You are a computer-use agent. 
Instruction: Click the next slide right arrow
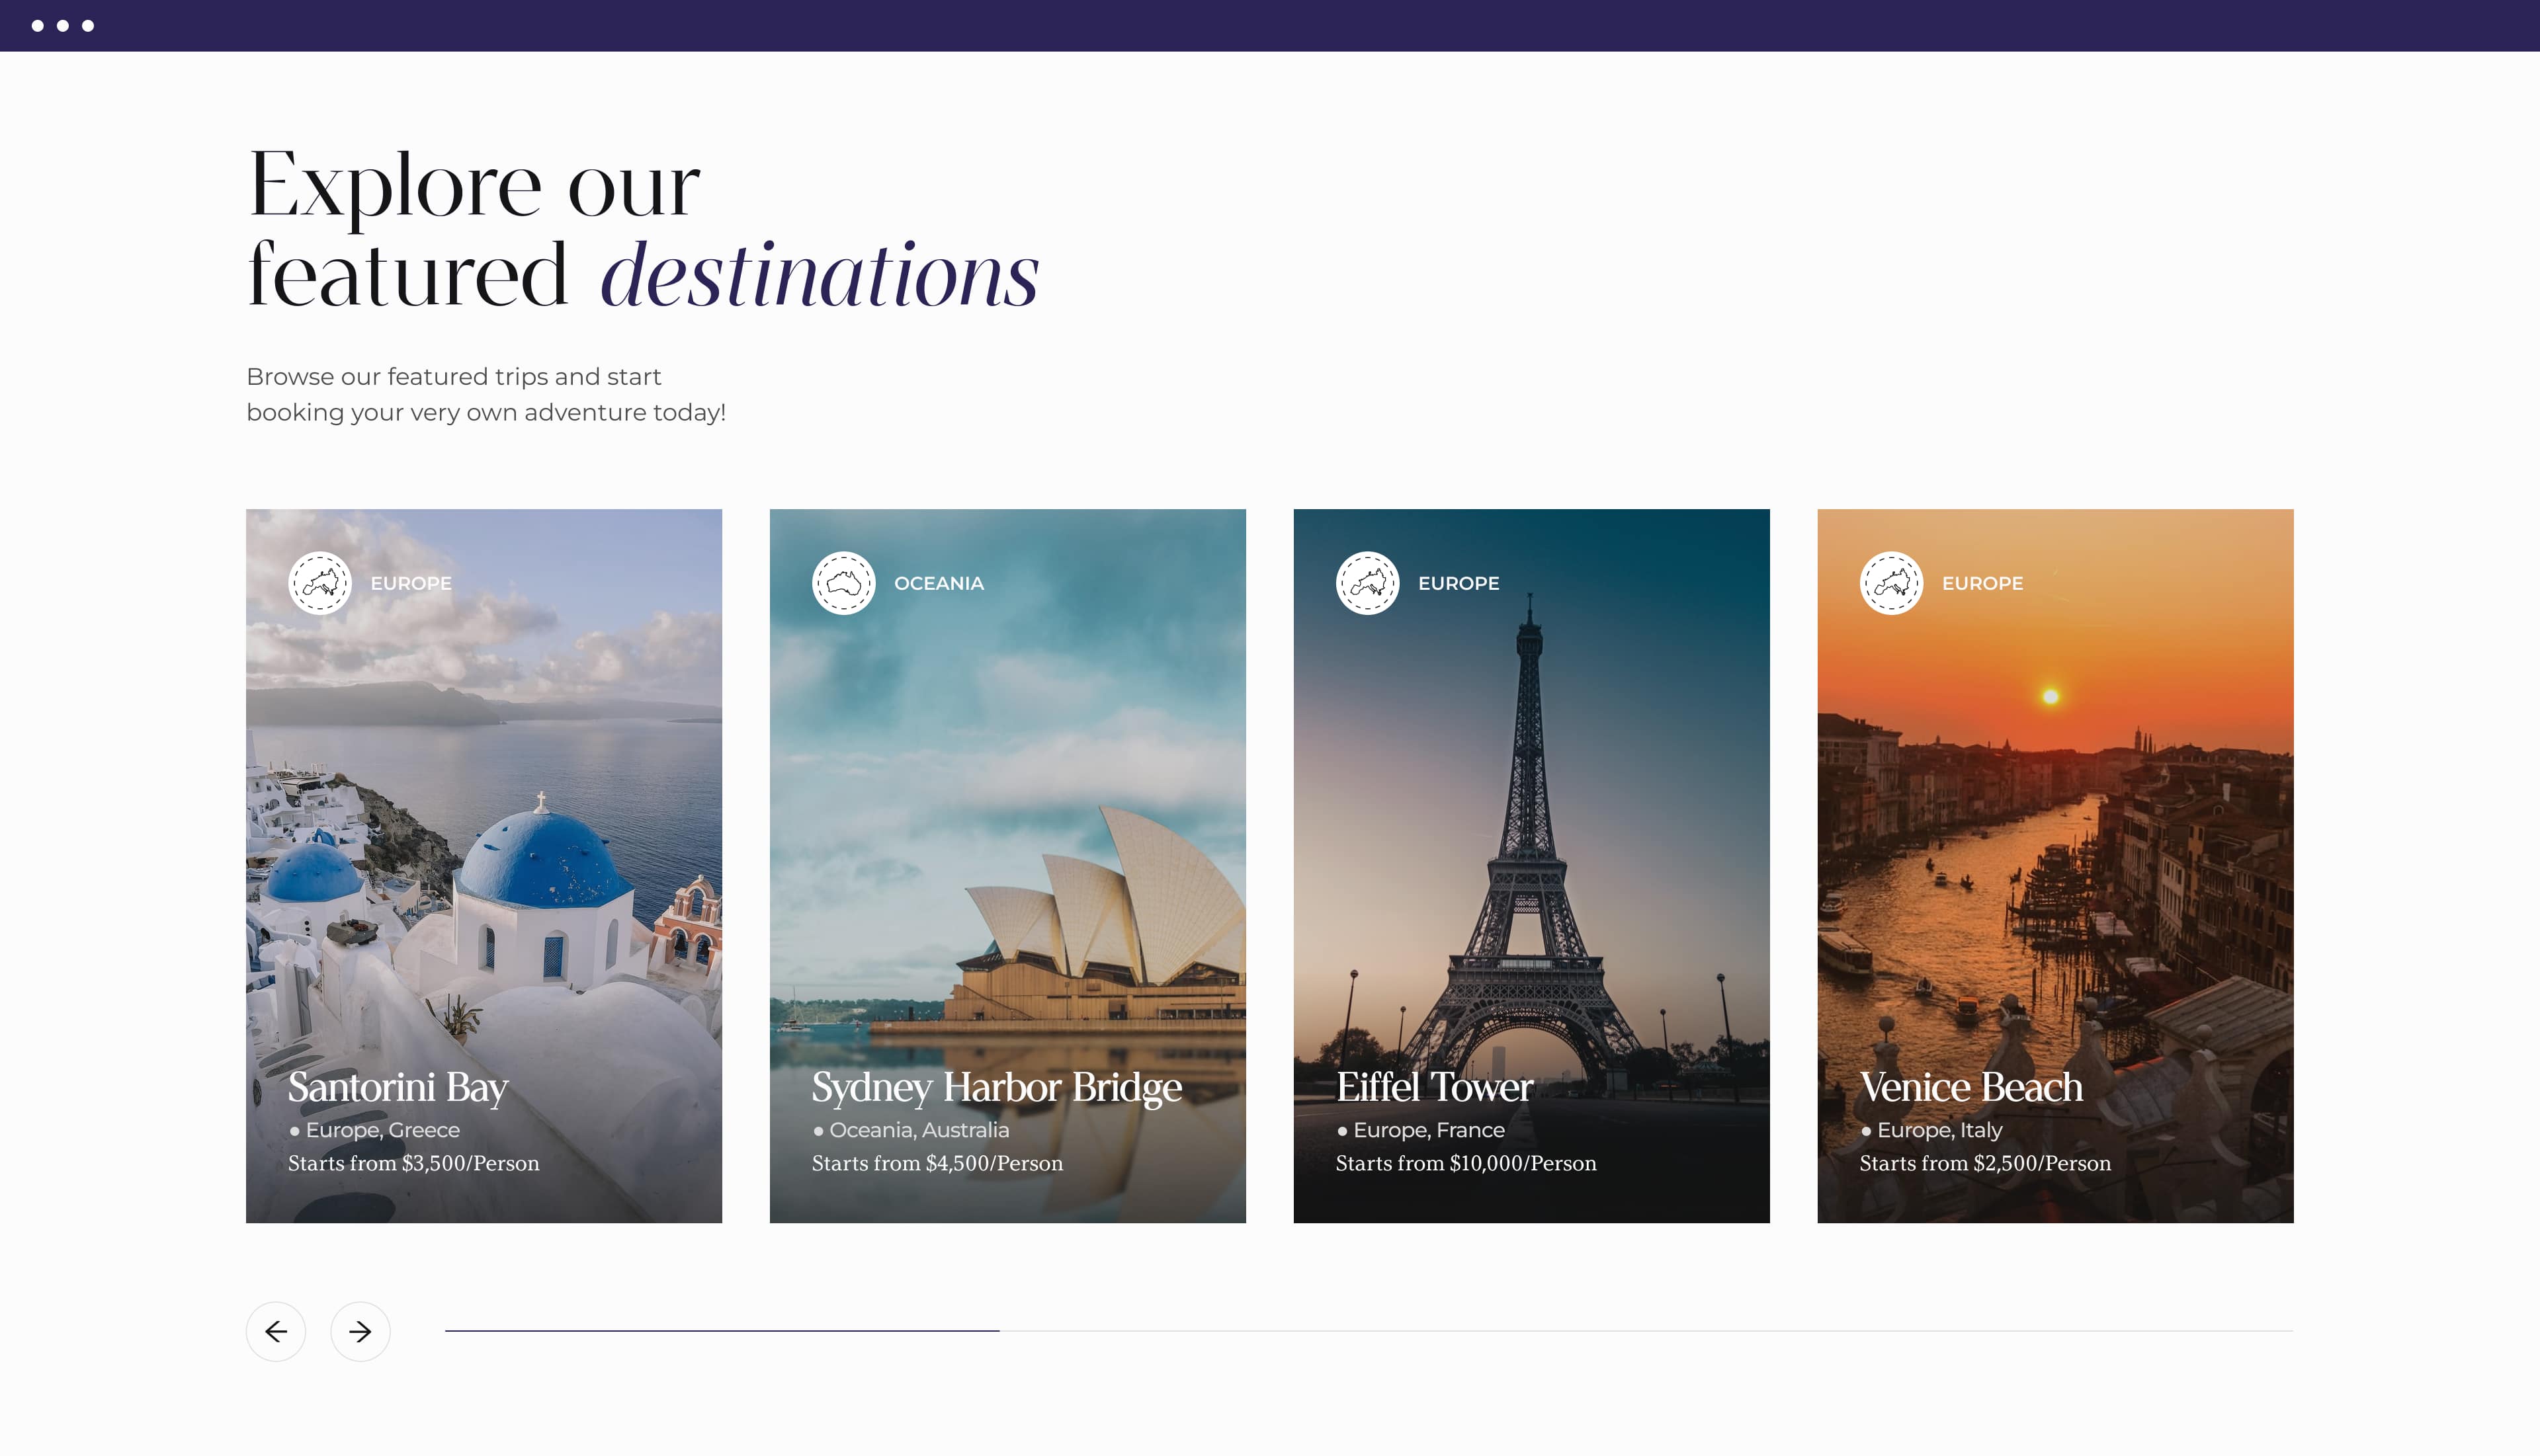tap(360, 1331)
